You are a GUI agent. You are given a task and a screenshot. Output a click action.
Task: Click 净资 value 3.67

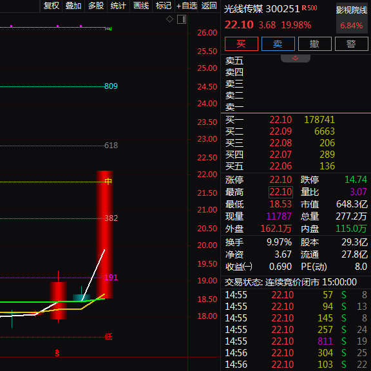pyautogui.click(x=283, y=254)
